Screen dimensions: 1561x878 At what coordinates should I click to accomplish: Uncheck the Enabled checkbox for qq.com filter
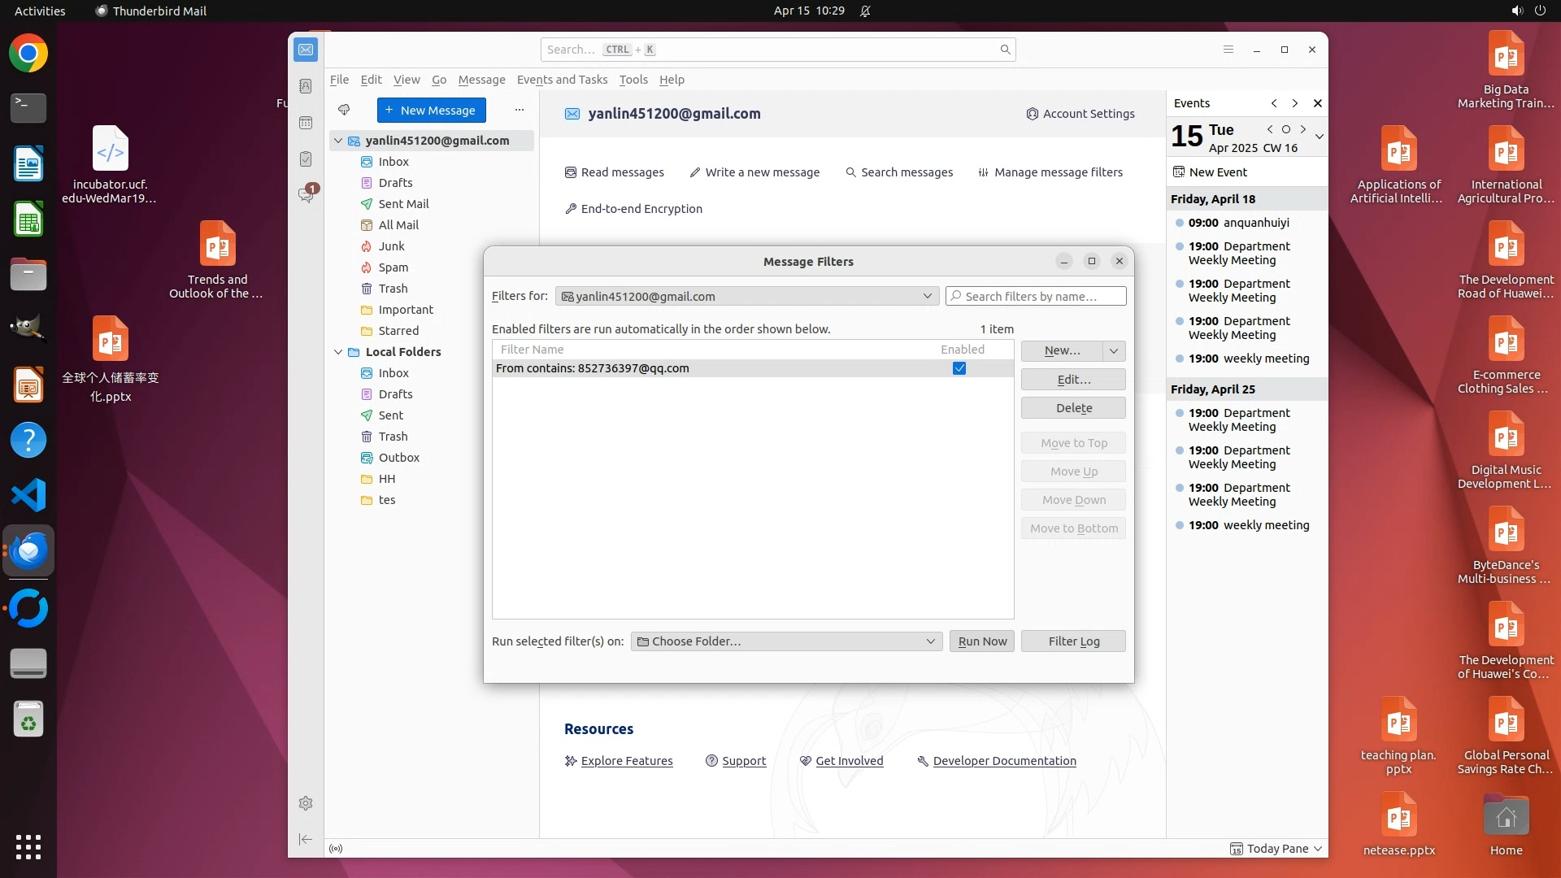coord(959,368)
